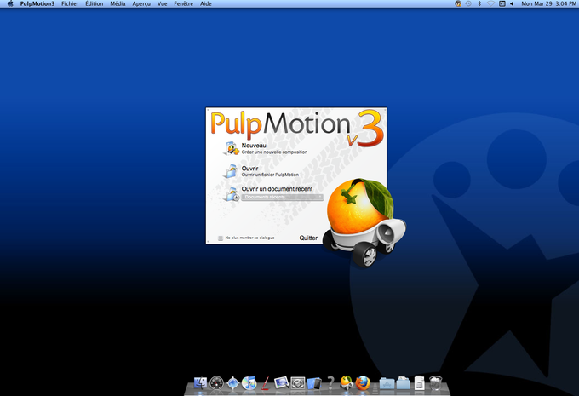The width and height of the screenshot is (579, 396).
Task: Click the red pen application in Dock
Action: [x=265, y=383]
